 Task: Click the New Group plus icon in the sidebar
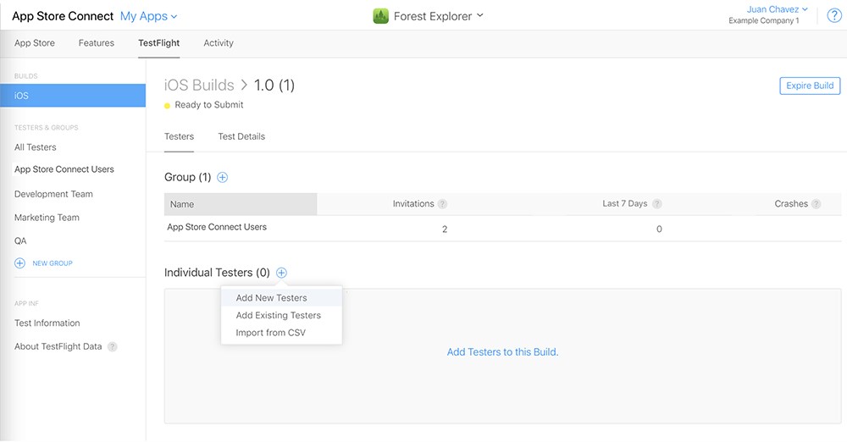point(20,263)
